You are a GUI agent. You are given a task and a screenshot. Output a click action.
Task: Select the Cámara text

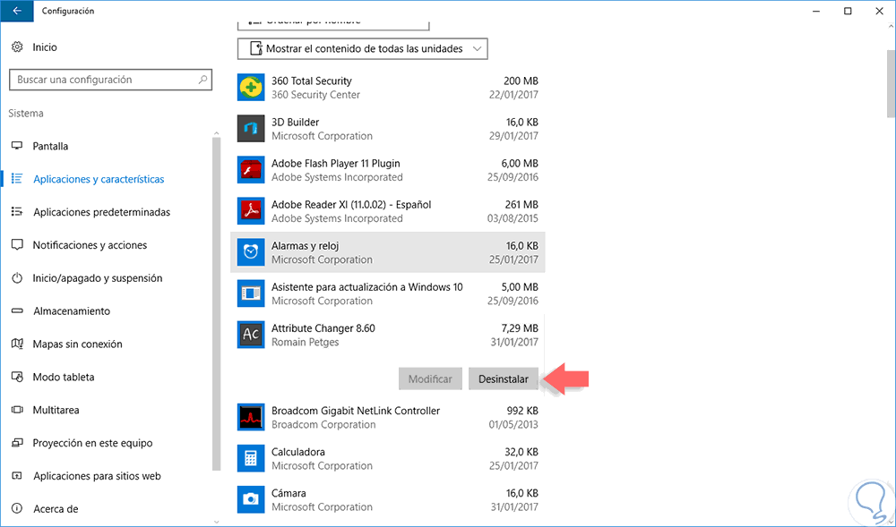pyautogui.click(x=289, y=493)
